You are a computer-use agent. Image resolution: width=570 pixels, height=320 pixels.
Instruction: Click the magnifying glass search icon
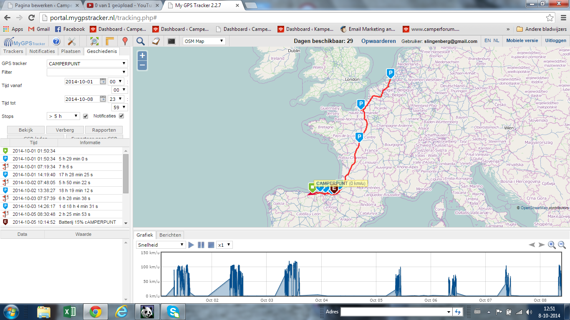tap(141, 41)
